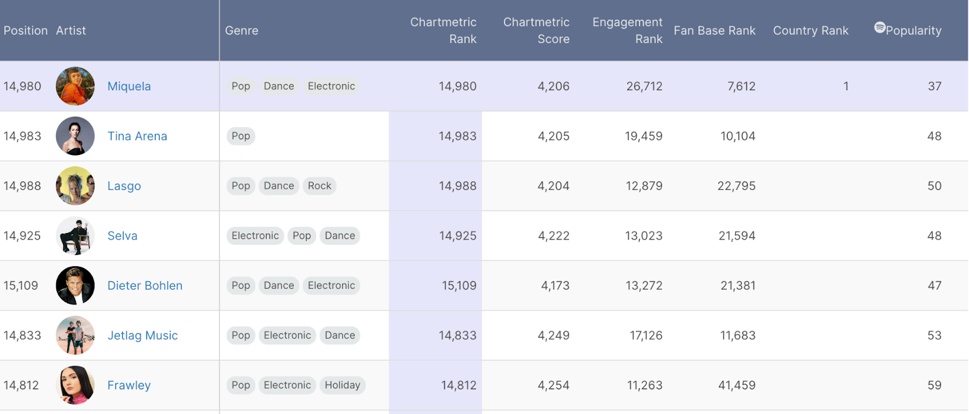Click Selva's avatar image

(x=75, y=235)
